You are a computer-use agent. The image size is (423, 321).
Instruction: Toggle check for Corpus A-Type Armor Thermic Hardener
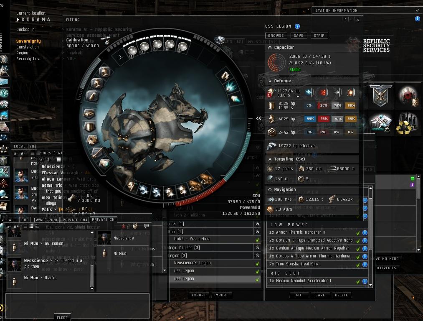click(x=358, y=257)
